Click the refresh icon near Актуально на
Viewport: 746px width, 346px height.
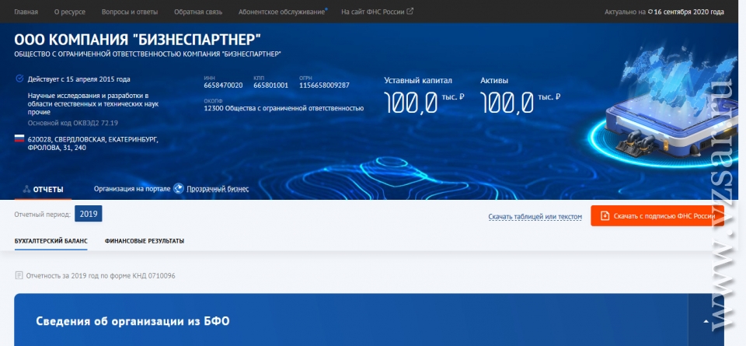point(650,12)
